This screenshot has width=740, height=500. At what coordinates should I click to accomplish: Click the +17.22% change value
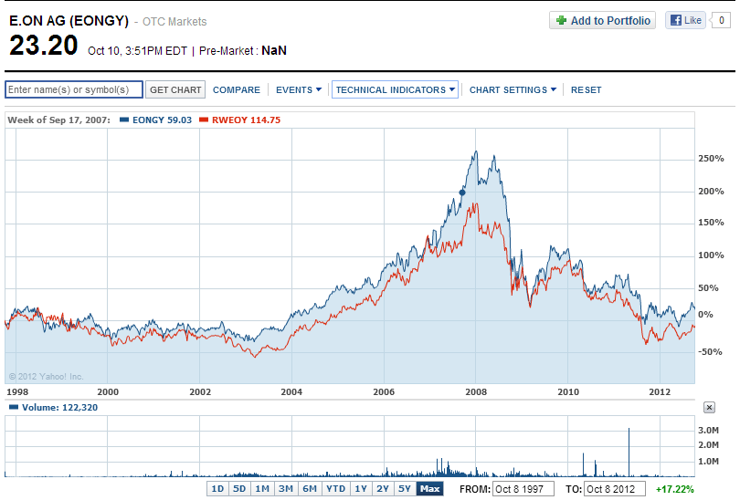point(675,489)
